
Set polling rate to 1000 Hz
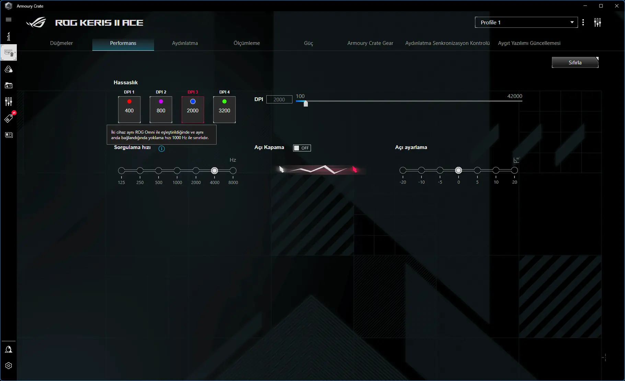(177, 171)
